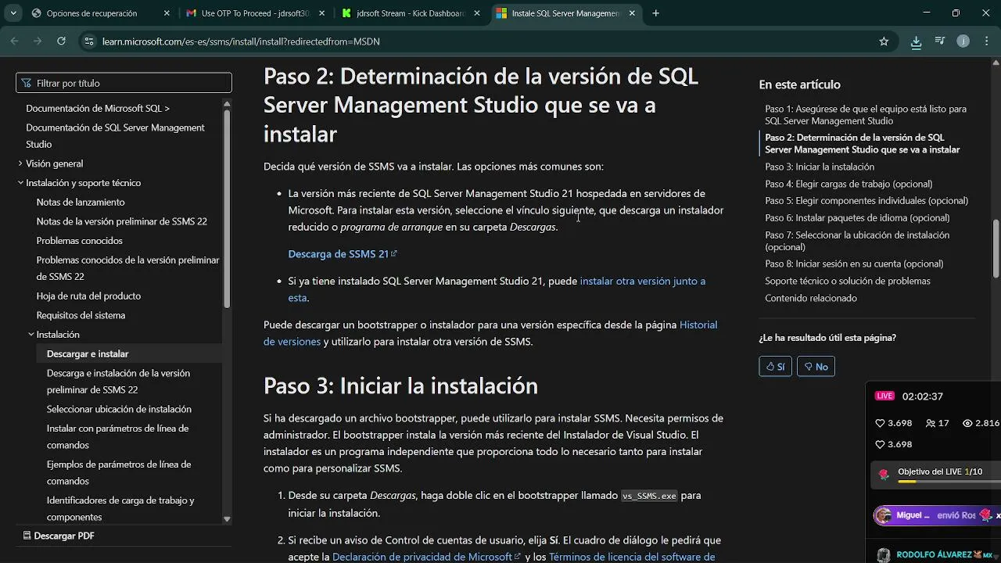Image resolution: width=1001 pixels, height=563 pixels.
Task: Jump to Paso 1 in article outline
Action: point(866,115)
